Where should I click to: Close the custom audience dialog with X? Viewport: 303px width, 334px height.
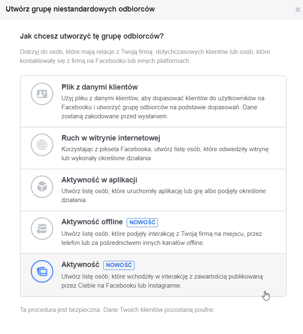(x=298, y=10)
